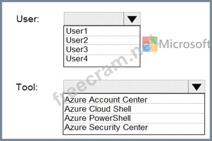Pick the Azure PowerShell option

(x=134, y=118)
